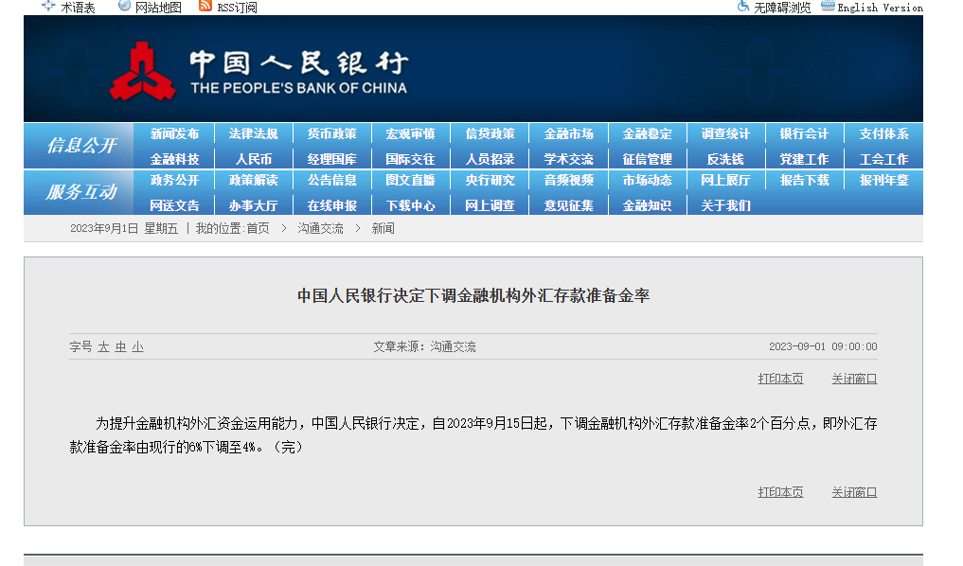Open the 金融市场 menu item
963x566 pixels.
tap(569, 133)
